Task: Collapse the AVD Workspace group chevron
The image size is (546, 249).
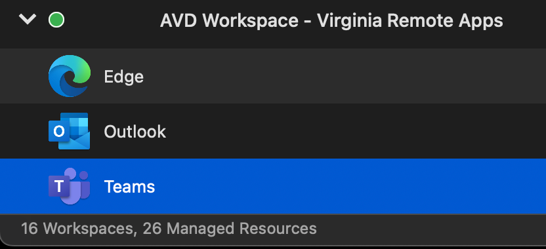Action: [28, 20]
